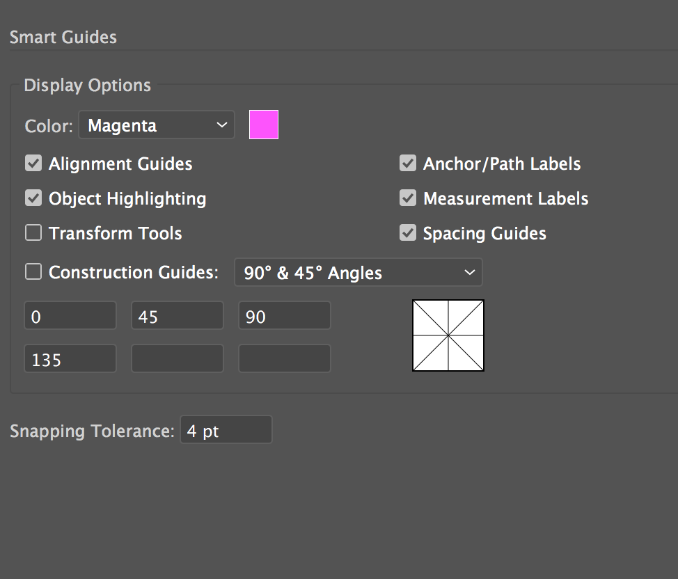Focus the angle field showing 135
The height and width of the screenshot is (579, 678).
pyautogui.click(x=70, y=359)
